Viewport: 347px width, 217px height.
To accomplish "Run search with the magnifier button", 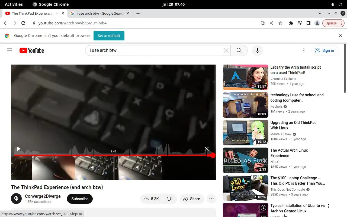I will click(239, 50).
